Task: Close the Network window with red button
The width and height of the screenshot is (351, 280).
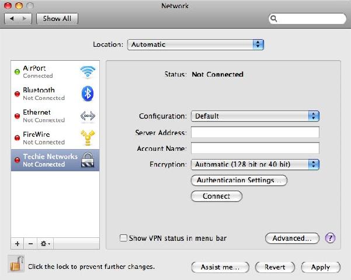Action: click(8, 6)
